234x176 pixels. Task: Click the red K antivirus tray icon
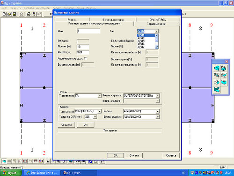(x=213, y=173)
